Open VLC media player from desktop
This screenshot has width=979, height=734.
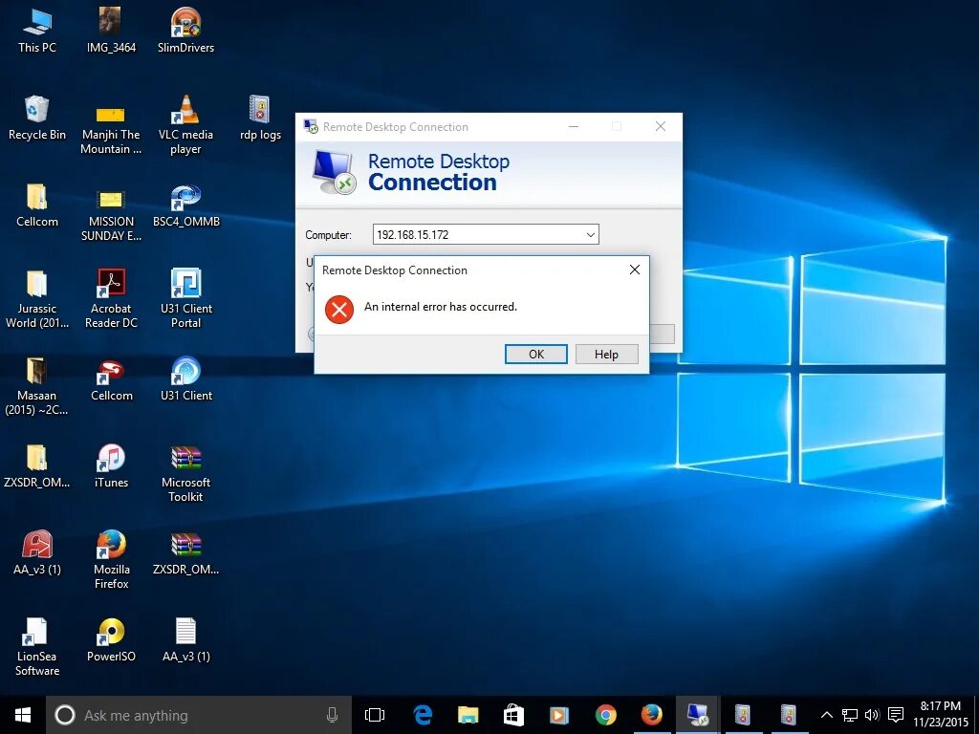coord(185,108)
